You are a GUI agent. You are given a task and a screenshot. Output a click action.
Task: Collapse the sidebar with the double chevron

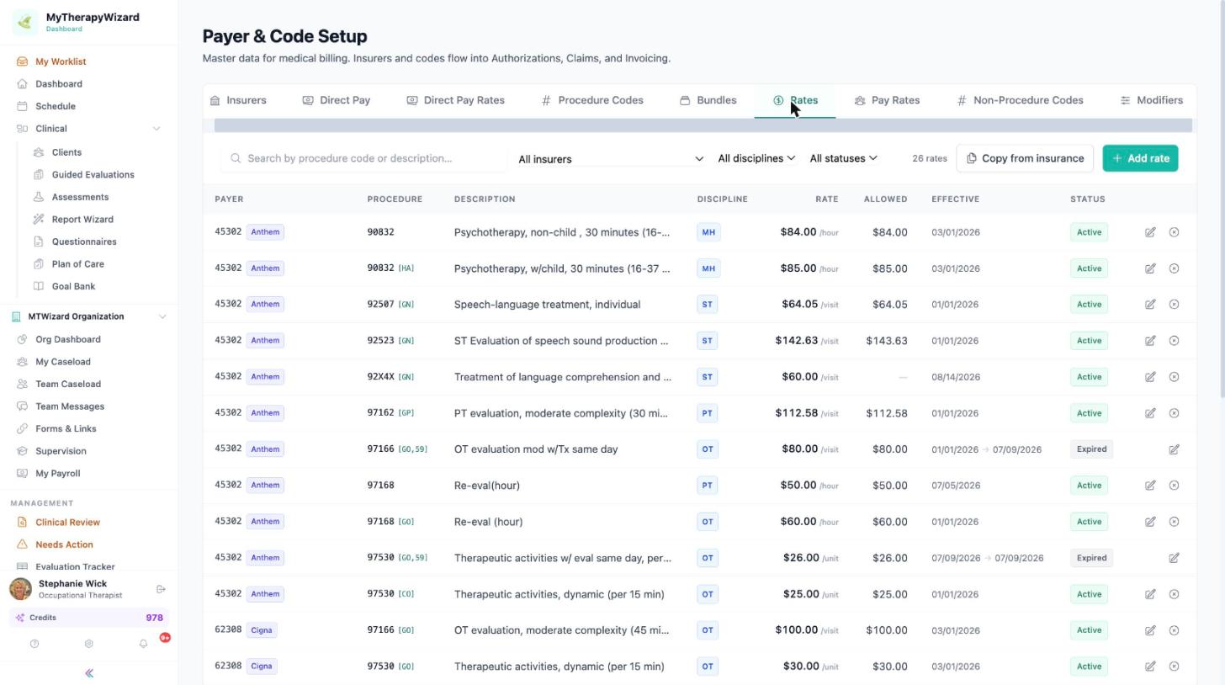tap(89, 673)
